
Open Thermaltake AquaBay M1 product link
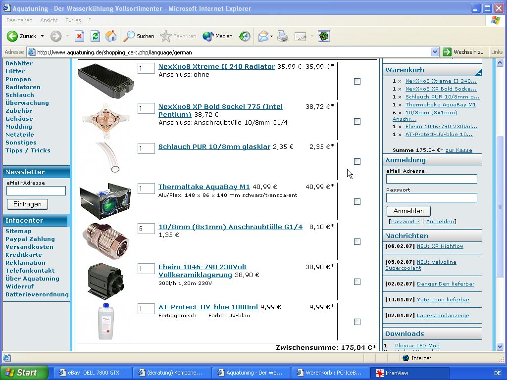click(204, 187)
